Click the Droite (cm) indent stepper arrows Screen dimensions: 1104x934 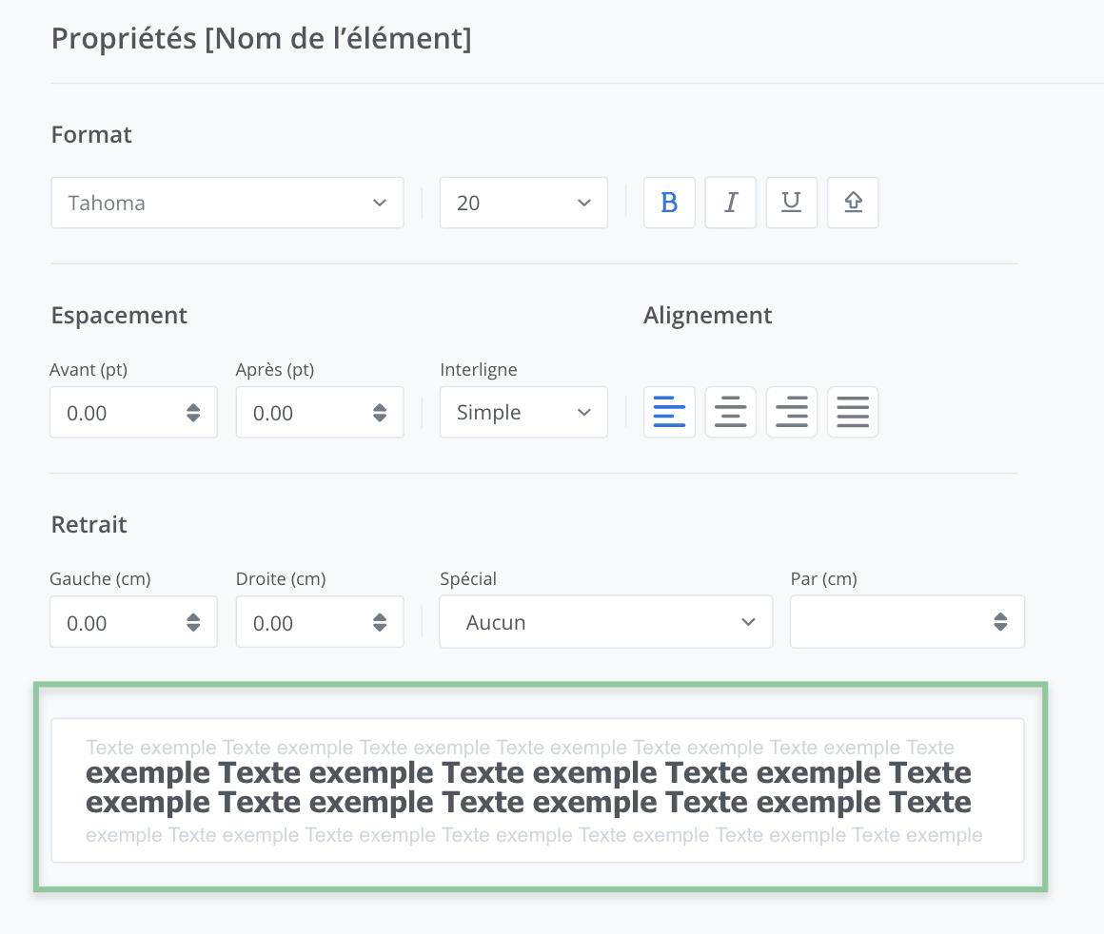pos(380,622)
